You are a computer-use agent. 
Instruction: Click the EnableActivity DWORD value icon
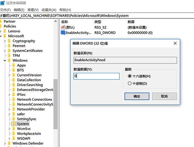pos(63,33)
